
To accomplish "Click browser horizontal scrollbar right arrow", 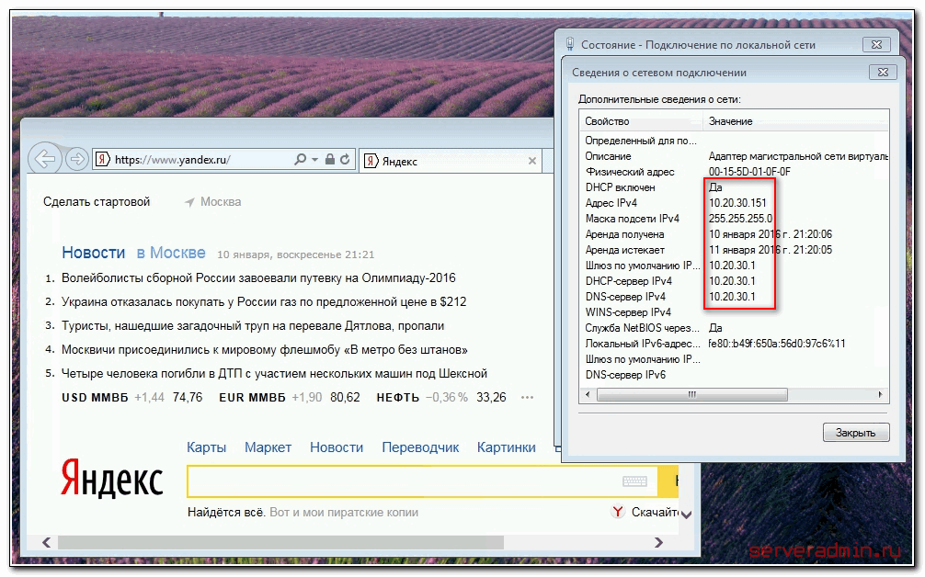I will pyautogui.click(x=659, y=542).
